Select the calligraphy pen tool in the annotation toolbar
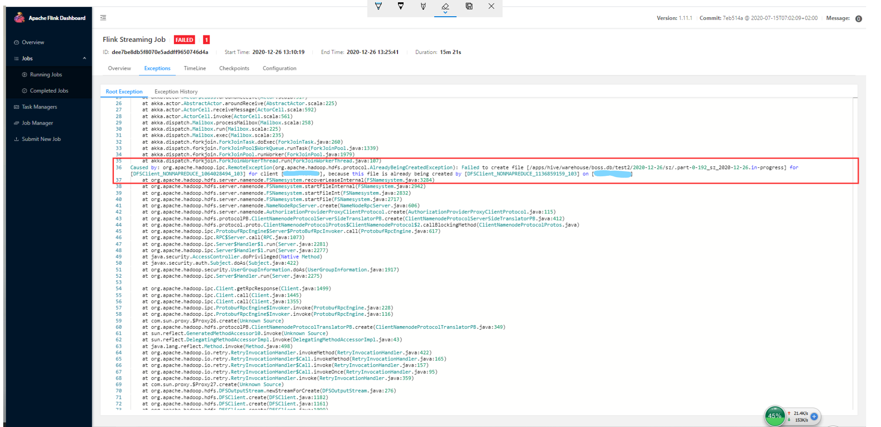Image resolution: width=881 pixels, height=427 pixels. pos(423,7)
